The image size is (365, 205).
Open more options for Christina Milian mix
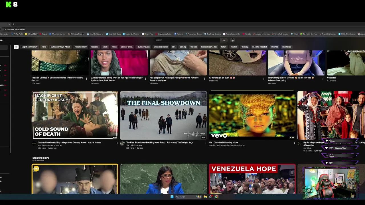294,143
